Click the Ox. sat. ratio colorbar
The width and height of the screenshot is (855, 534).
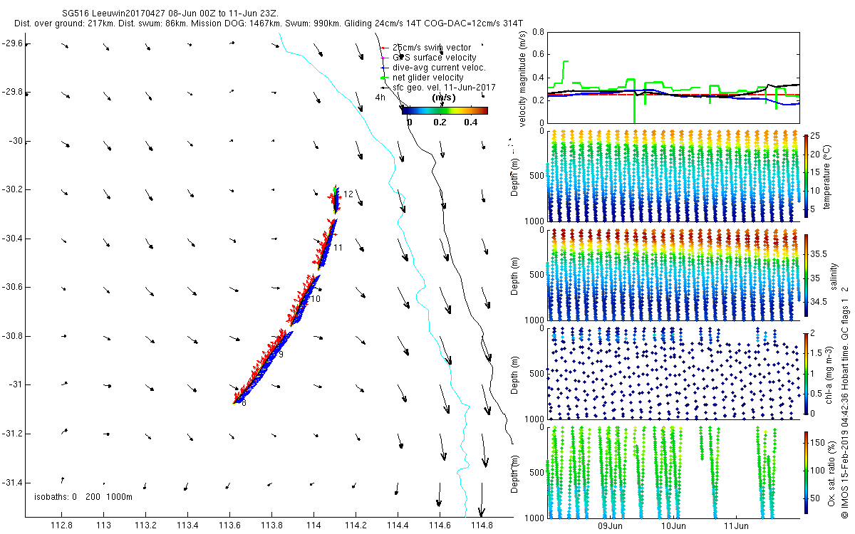coord(806,471)
